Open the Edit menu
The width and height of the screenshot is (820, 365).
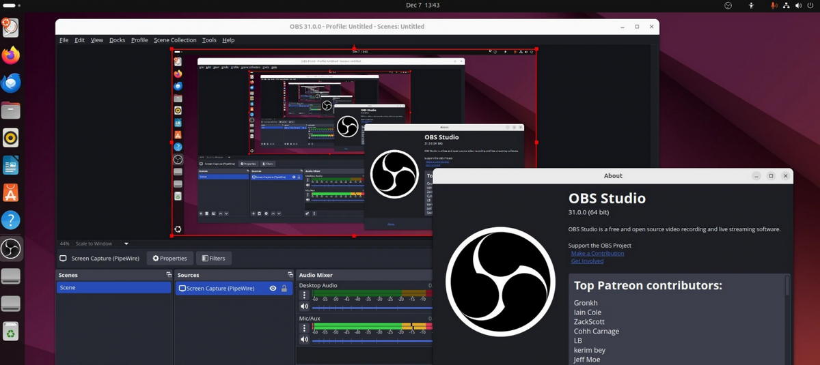click(x=79, y=40)
